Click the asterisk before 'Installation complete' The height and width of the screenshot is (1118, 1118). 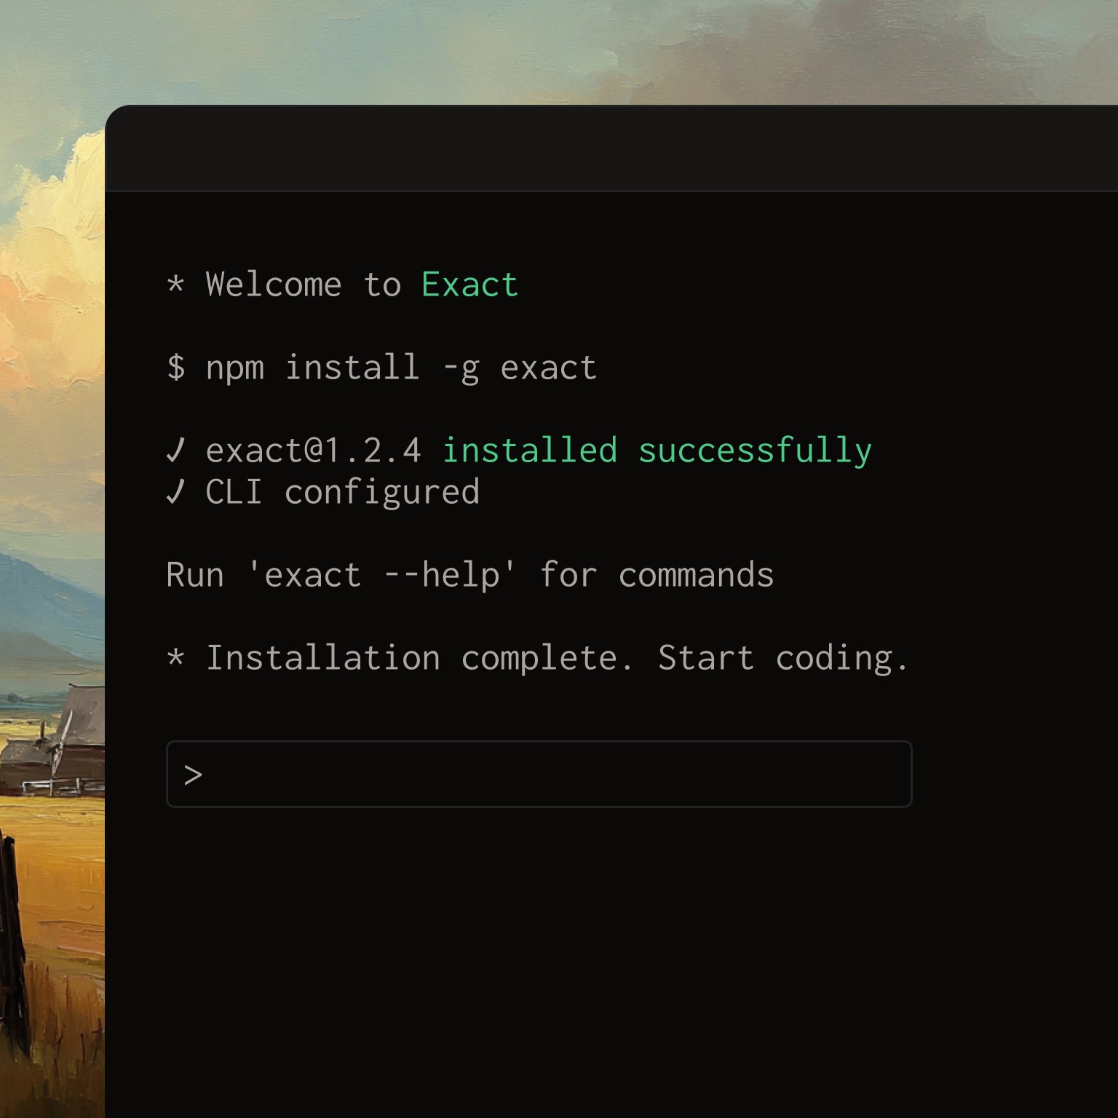coord(175,658)
